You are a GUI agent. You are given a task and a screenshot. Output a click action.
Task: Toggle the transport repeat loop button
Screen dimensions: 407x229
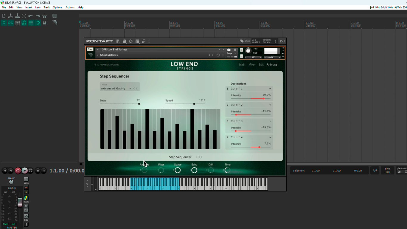[x=30, y=171]
